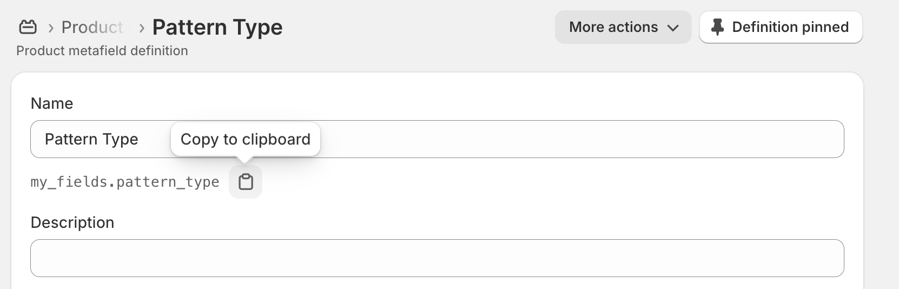
Task: Click the Description field label
Action: coord(72,222)
